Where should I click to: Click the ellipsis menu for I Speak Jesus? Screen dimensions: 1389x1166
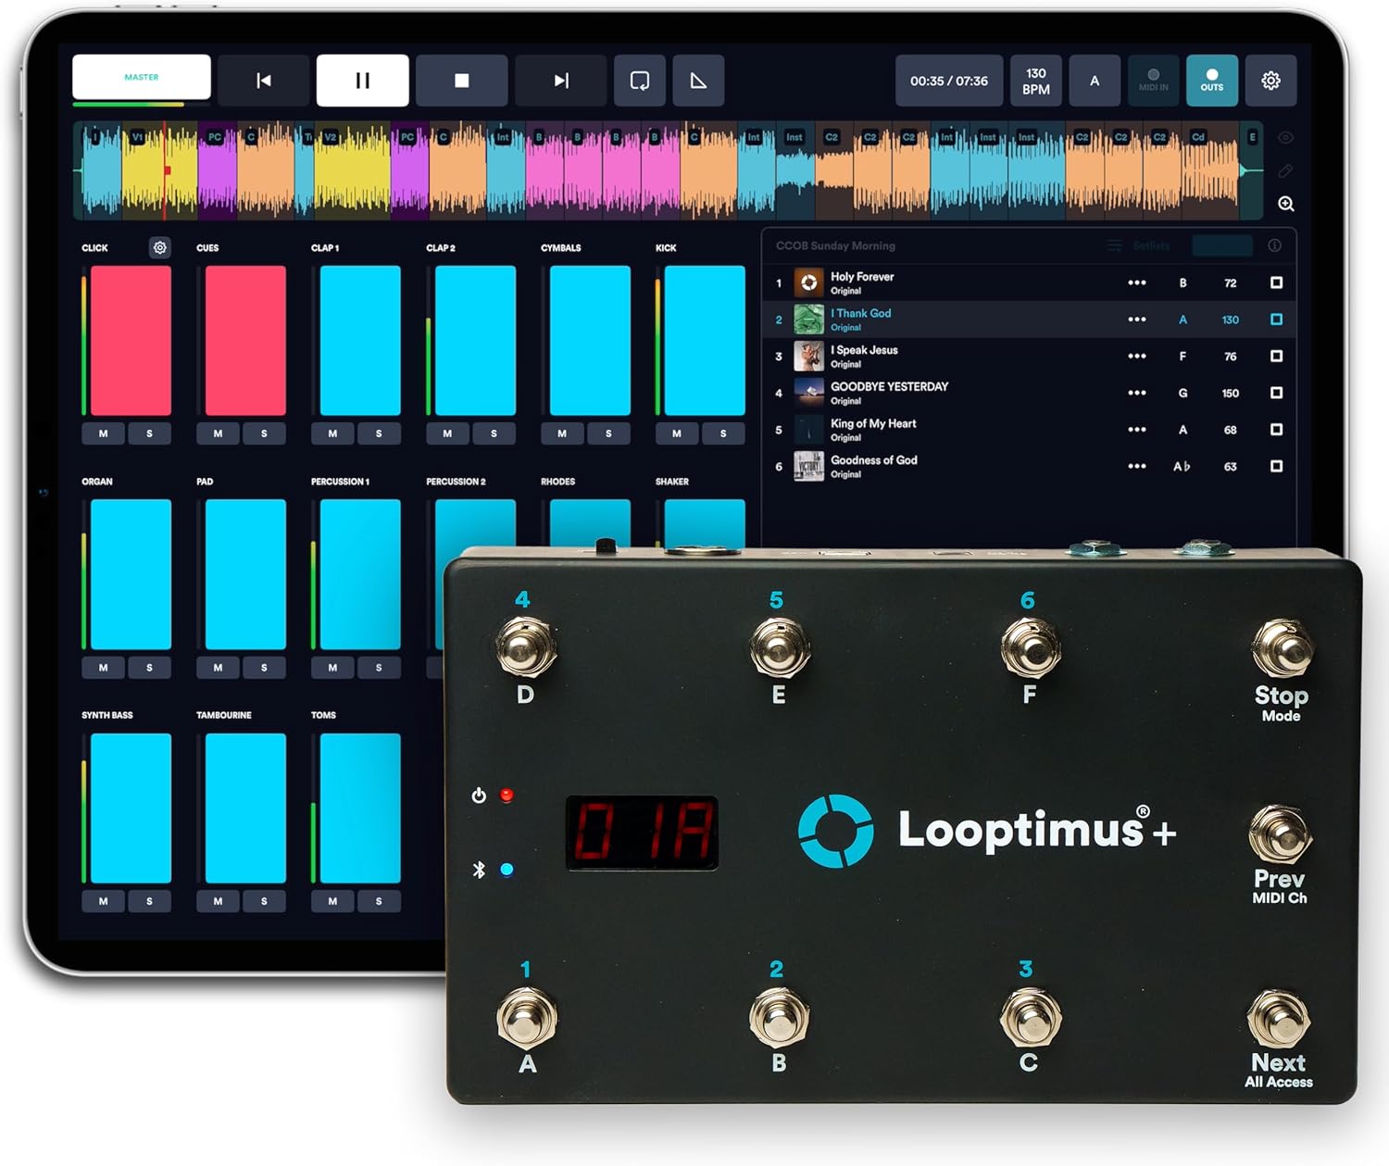[1137, 356]
